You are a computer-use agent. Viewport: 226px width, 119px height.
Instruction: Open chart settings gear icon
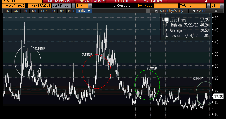point(216,11)
